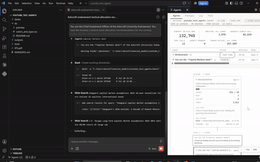Toggle the Primary Side Bar
260x162 pixels.
pos(232,3)
